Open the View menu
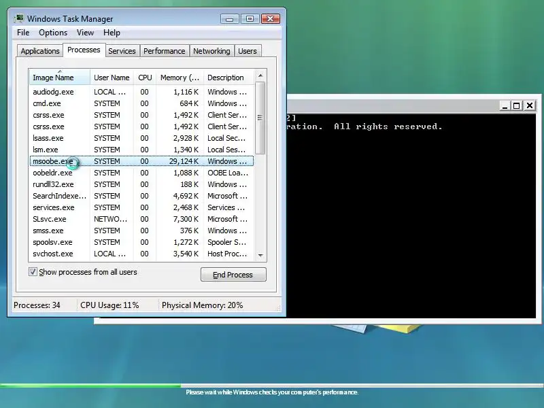The width and height of the screenshot is (544, 408). [x=86, y=33]
